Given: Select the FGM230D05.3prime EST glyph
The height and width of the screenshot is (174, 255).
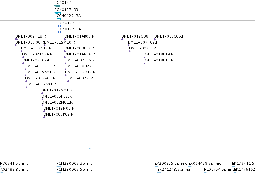Looking at the screenshot, I should tap(58, 166).
